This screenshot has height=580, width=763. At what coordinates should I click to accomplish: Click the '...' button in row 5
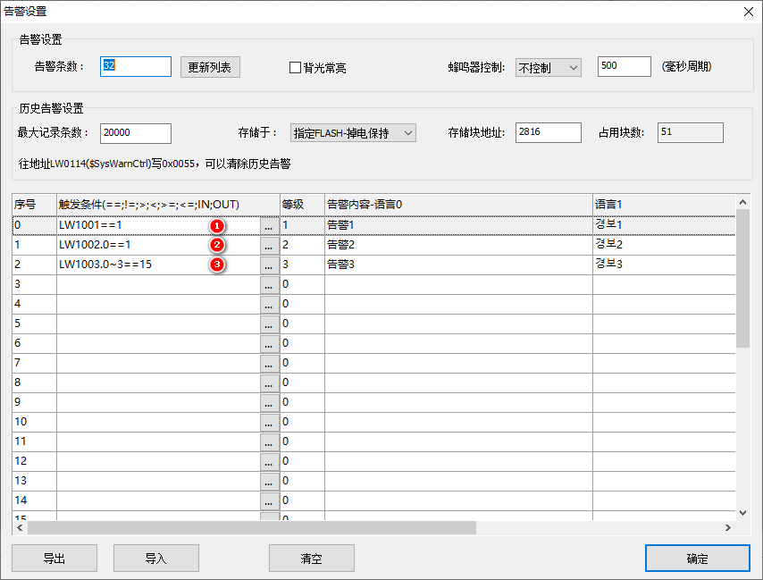[269, 324]
